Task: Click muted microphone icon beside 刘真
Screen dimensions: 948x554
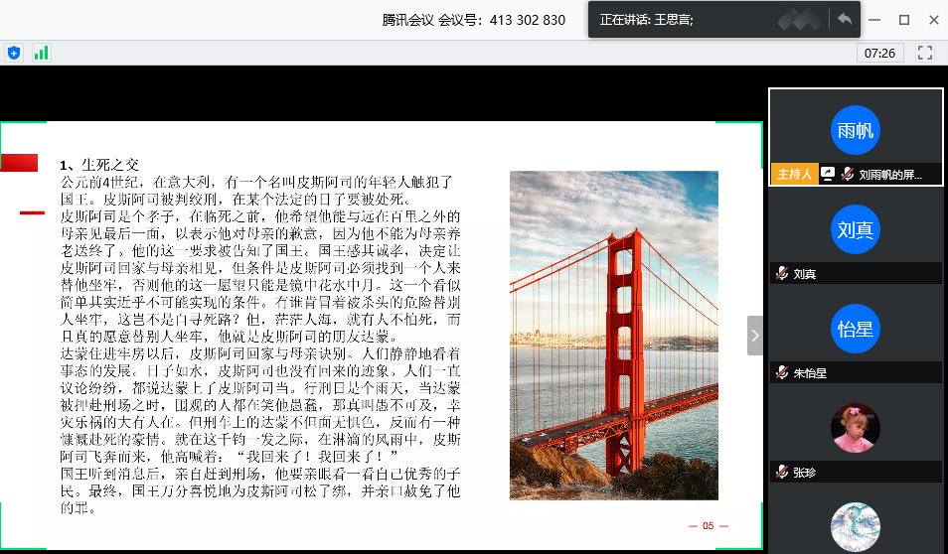Action: point(783,274)
